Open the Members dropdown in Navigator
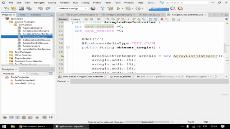230x129 pixels. pos(14,73)
